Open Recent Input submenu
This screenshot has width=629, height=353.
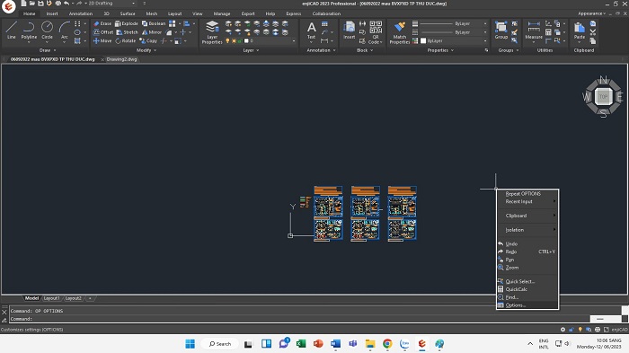click(x=527, y=202)
